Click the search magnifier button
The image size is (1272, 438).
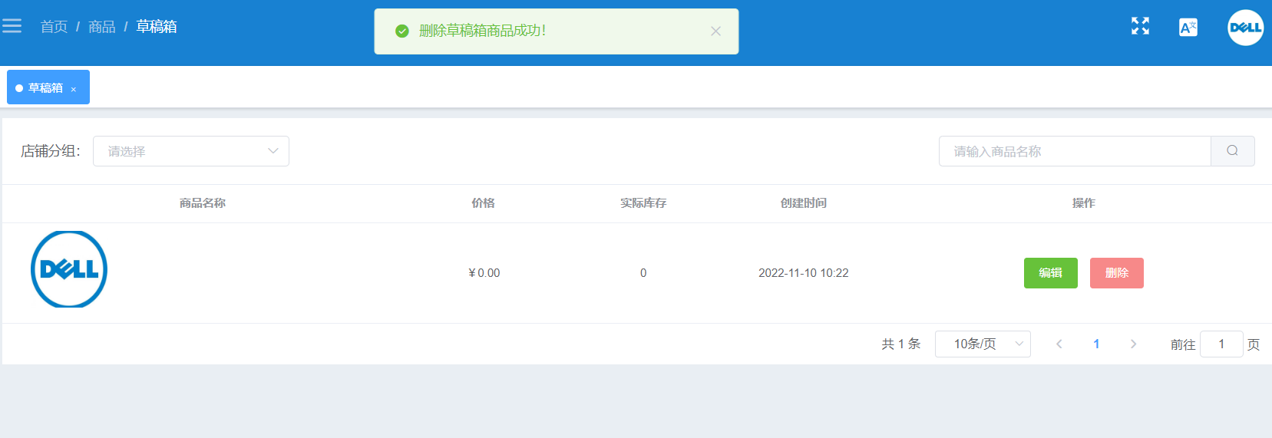click(x=1232, y=151)
